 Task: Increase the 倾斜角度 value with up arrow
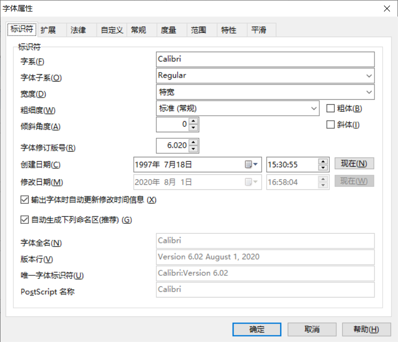(x=193, y=121)
